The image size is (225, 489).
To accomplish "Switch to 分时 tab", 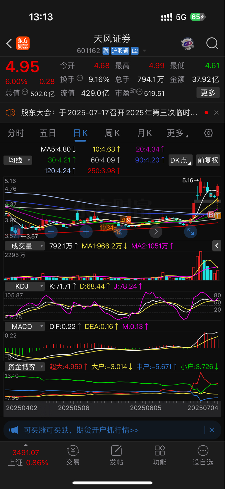I will tap(16, 133).
